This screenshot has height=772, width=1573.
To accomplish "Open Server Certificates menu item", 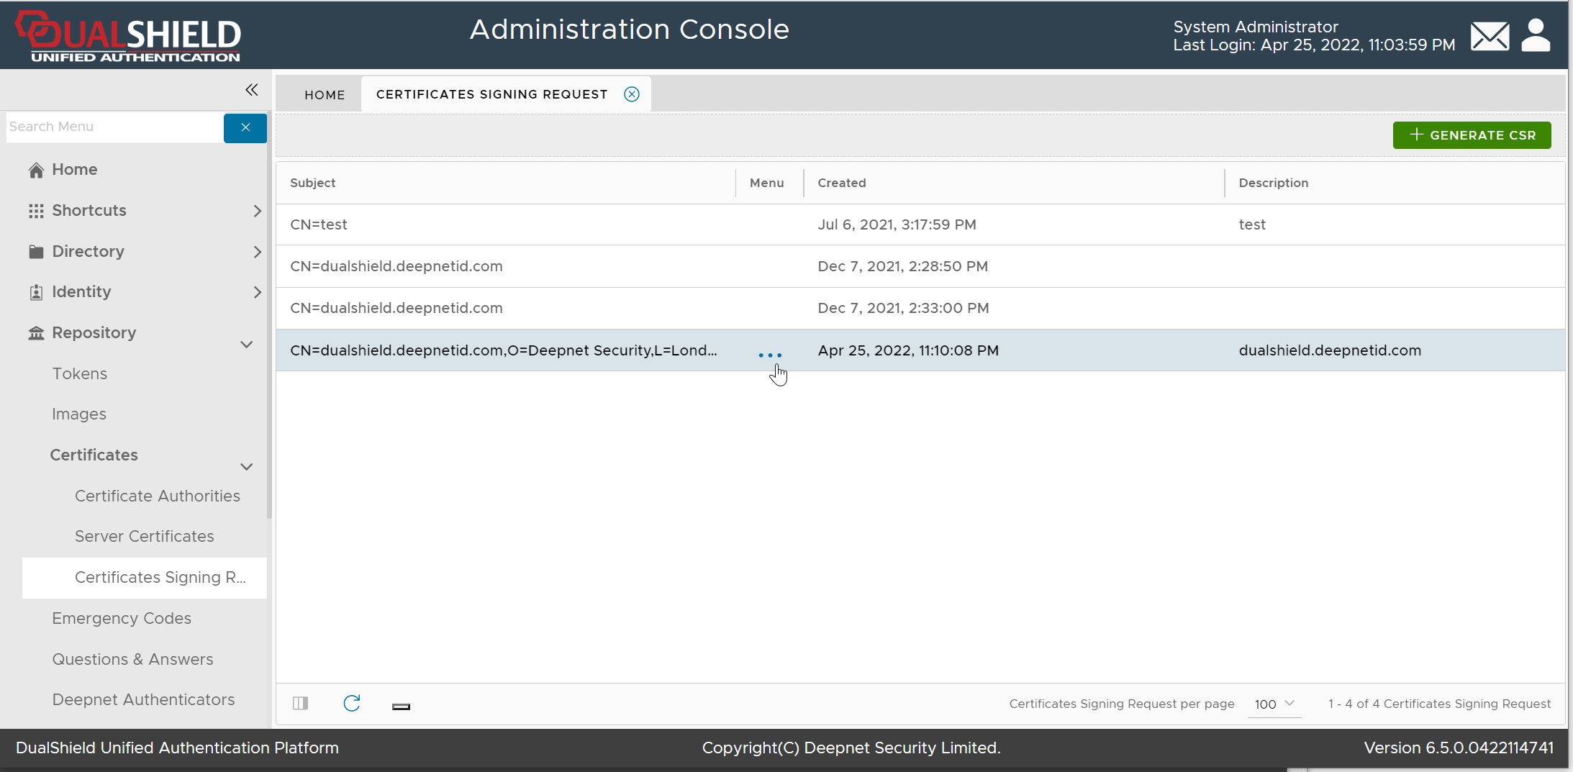I will [144, 536].
